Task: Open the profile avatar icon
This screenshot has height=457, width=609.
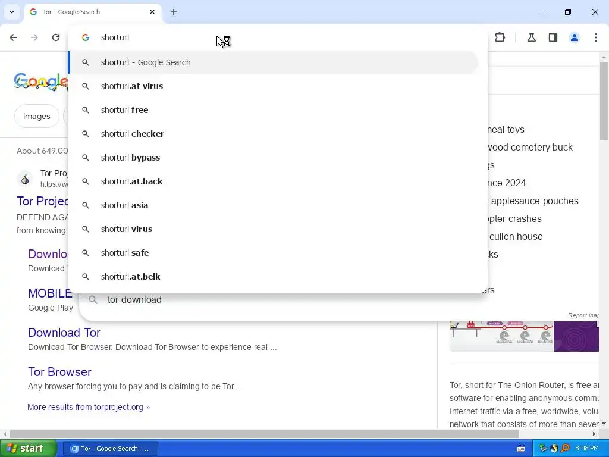Action: tap(575, 37)
